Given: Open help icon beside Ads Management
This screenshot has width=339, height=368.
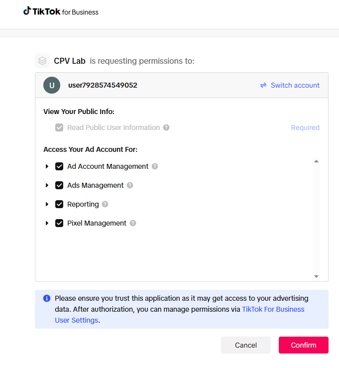Looking at the screenshot, I should pos(130,185).
